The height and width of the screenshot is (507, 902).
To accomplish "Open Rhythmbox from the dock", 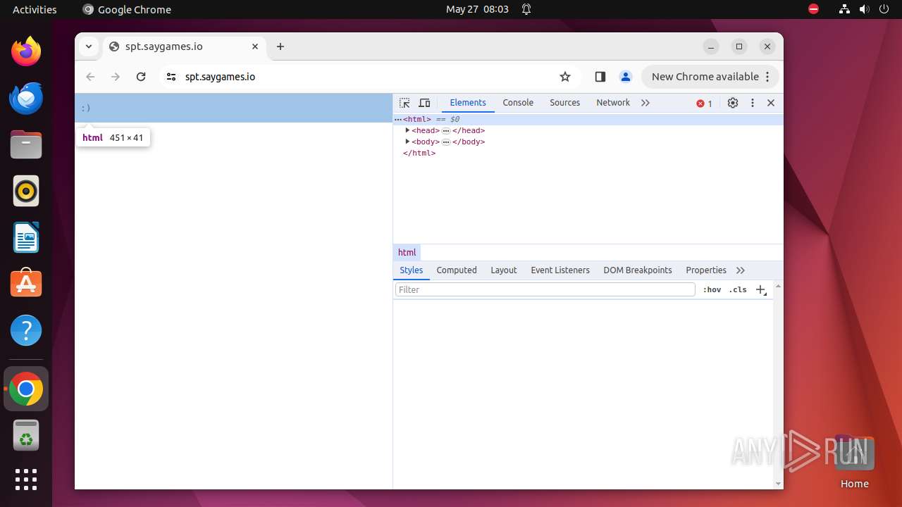I will (26, 191).
